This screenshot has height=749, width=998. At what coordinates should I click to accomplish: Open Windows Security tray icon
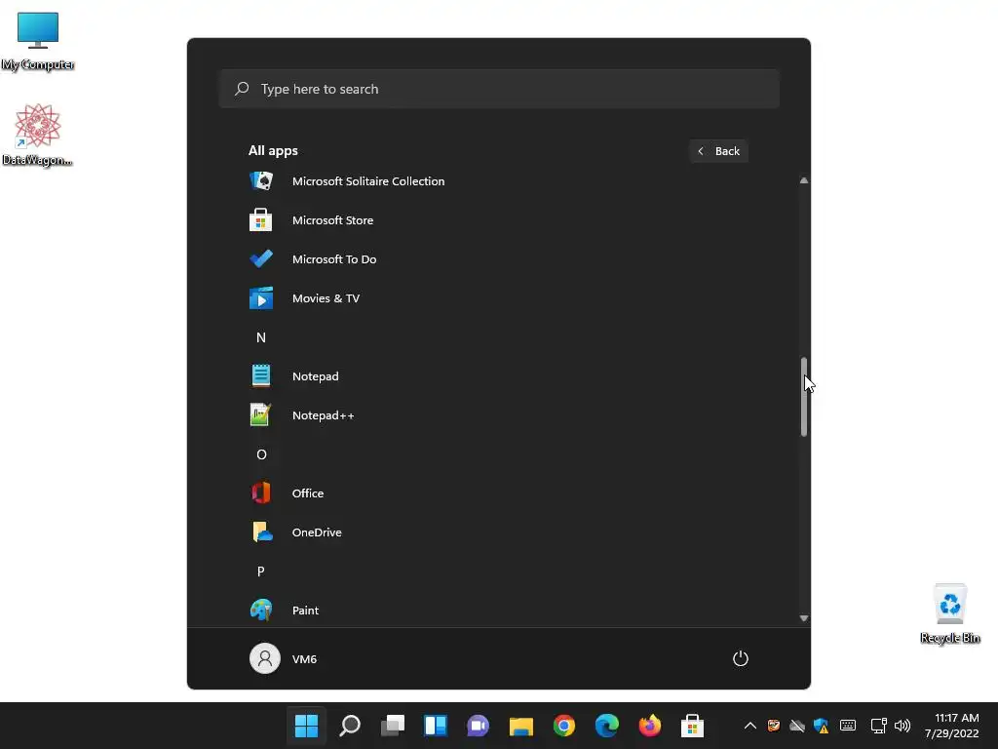tap(821, 726)
